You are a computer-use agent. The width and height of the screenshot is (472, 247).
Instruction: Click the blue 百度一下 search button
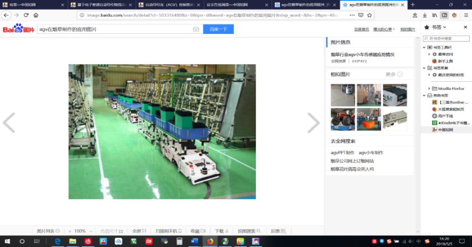point(218,29)
